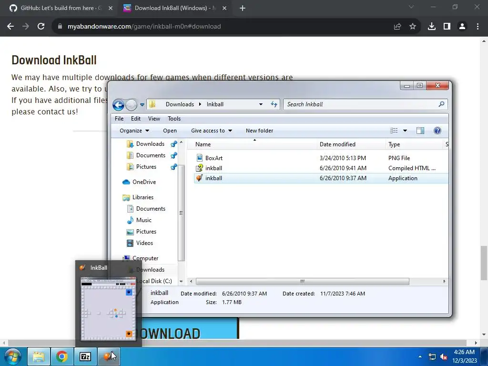The height and width of the screenshot is (366, 488).
Task: Click the Search Inkball field
Action: [365, 104]
